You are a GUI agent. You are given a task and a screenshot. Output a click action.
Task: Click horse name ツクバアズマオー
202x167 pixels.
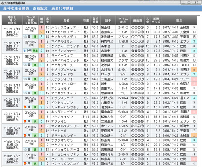[x=64, y=51]
